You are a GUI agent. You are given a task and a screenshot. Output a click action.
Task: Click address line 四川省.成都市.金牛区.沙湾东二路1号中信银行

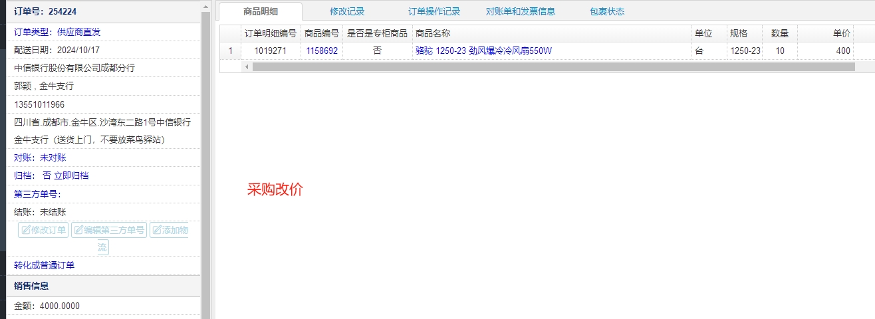[102, 122]
